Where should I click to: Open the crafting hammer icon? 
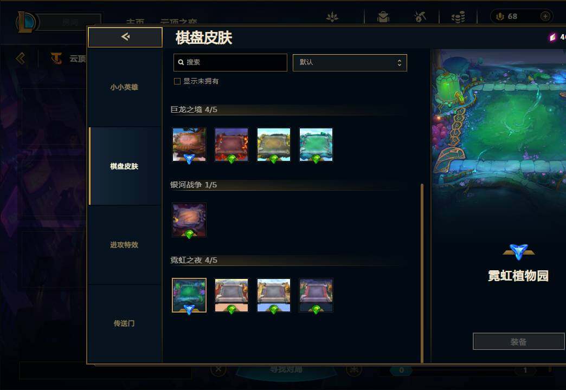point(420,17)
